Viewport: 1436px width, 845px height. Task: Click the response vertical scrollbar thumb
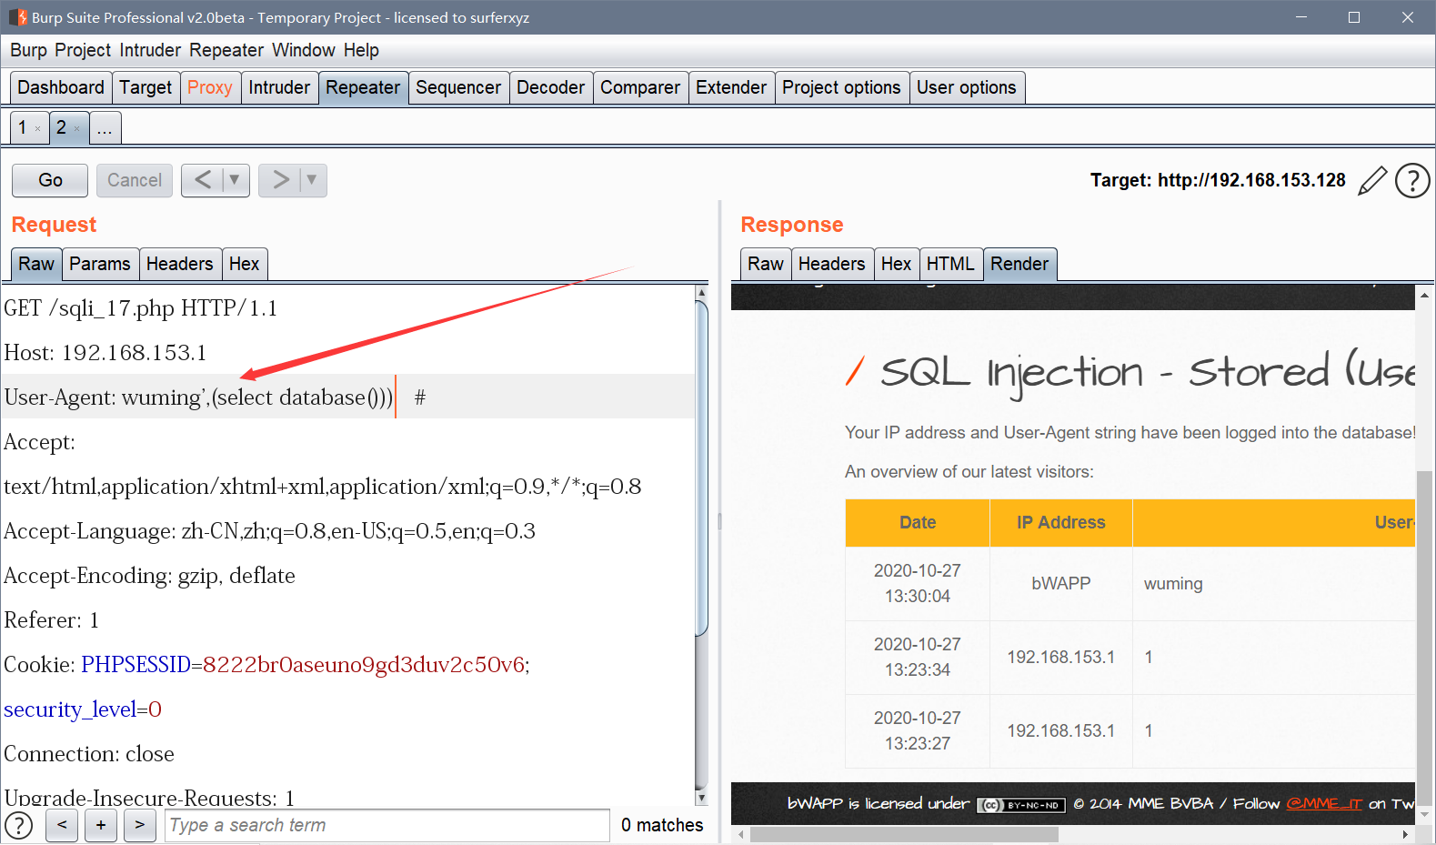1424,637
